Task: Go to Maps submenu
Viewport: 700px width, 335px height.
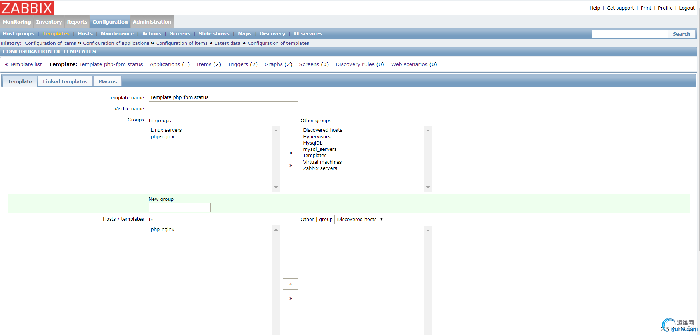Action: [244, 34]
